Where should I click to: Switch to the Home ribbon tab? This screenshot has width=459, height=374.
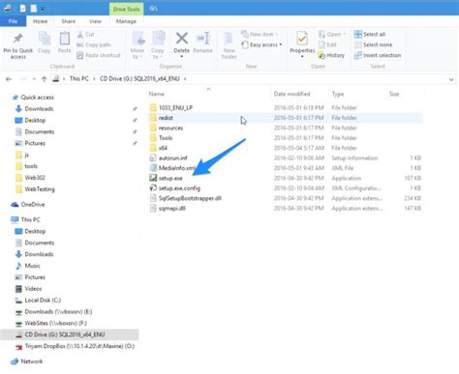click(x=40, y=21)
